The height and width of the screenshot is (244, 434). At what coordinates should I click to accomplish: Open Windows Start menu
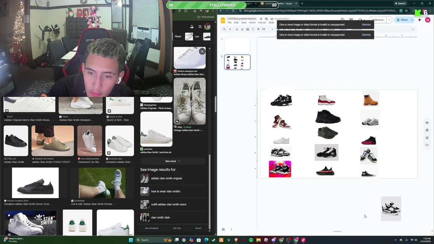click(131, 240)
